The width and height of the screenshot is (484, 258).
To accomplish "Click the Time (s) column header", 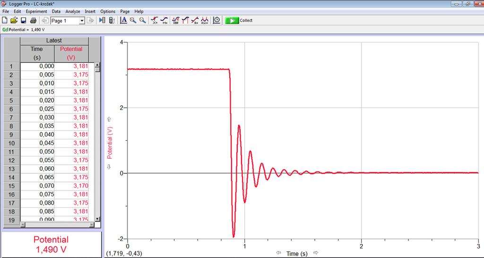I will coord(37,53).
